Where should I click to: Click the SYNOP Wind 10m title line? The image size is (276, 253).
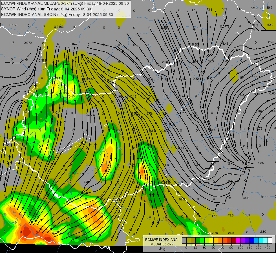click(x=46, y=9)
